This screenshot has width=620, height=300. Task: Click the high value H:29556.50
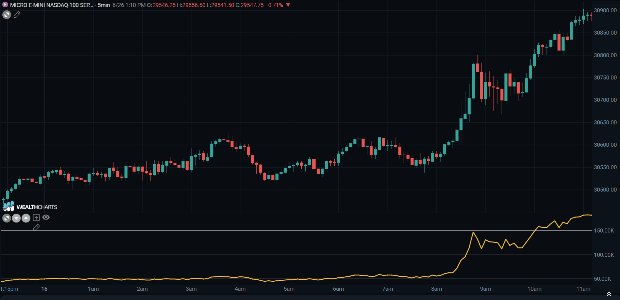tap(191, 5)
